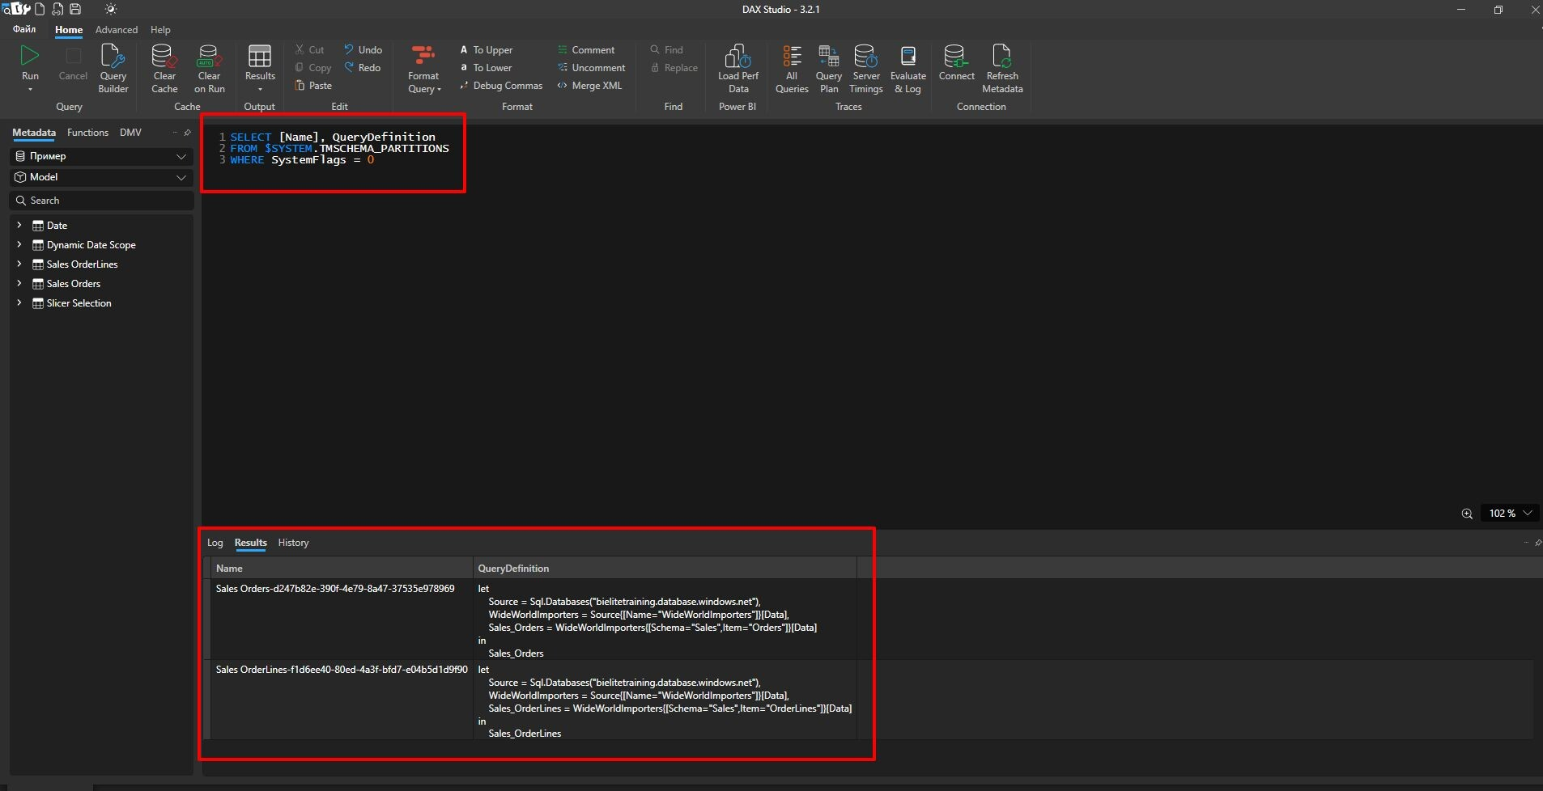
Task: Enable the Query Plan trace
Action: [x=829, y=69]
